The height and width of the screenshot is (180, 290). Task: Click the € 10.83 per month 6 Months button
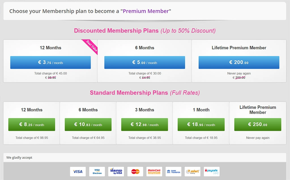click(x=88, y=124)
